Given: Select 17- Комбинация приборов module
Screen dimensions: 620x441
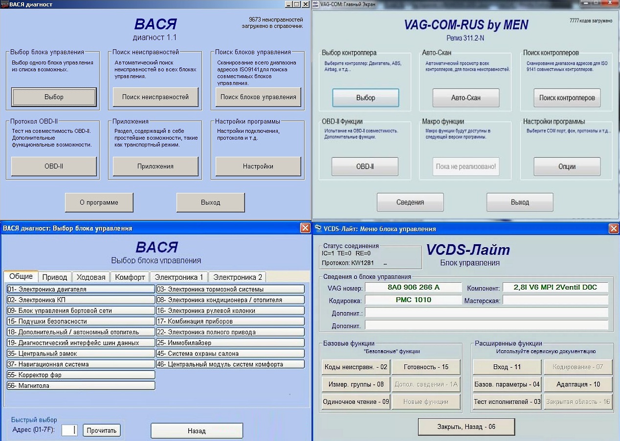Looking at the screenshot, I should [x=230, y=321].
